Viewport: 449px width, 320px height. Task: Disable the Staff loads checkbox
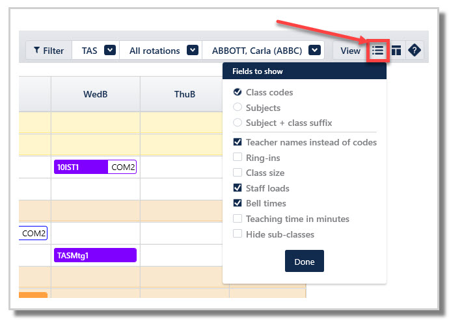[x=238, y=188]
